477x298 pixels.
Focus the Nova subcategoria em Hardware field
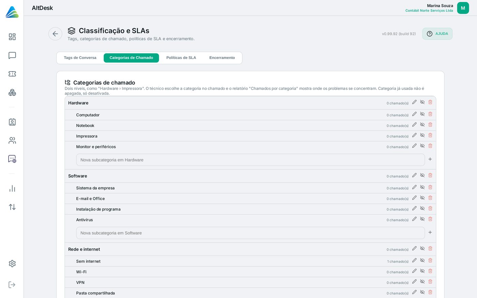pos(250,160)
